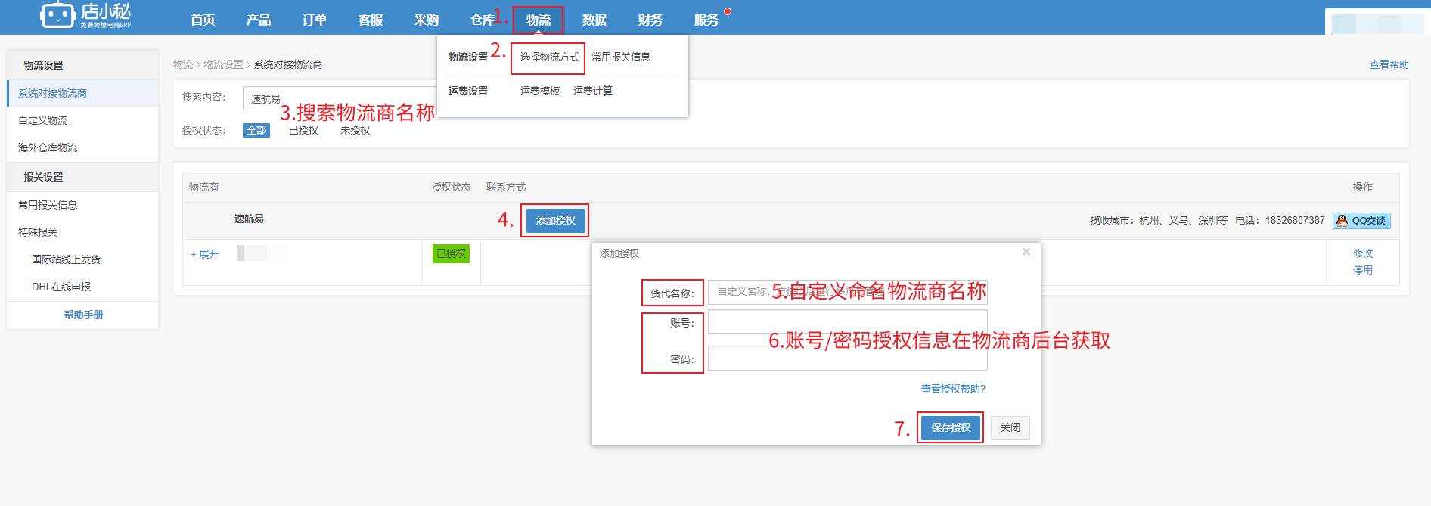The height and width of the screenshot is (506, 1431).
Task: Open the 数据 menu
Action: click(594, 20)
